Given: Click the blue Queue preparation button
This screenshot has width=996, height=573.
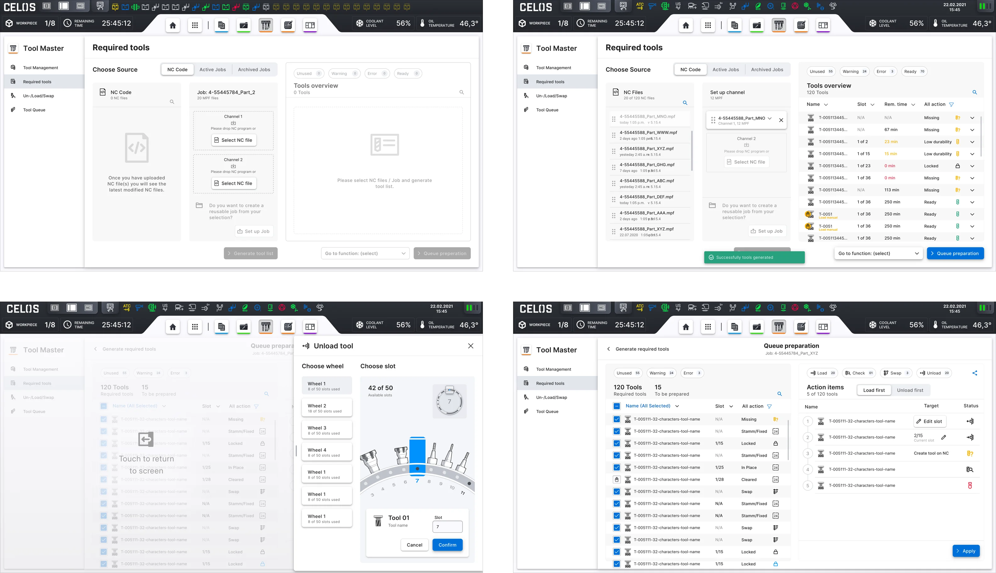Looking at the screenshot, I should [955, 254].
